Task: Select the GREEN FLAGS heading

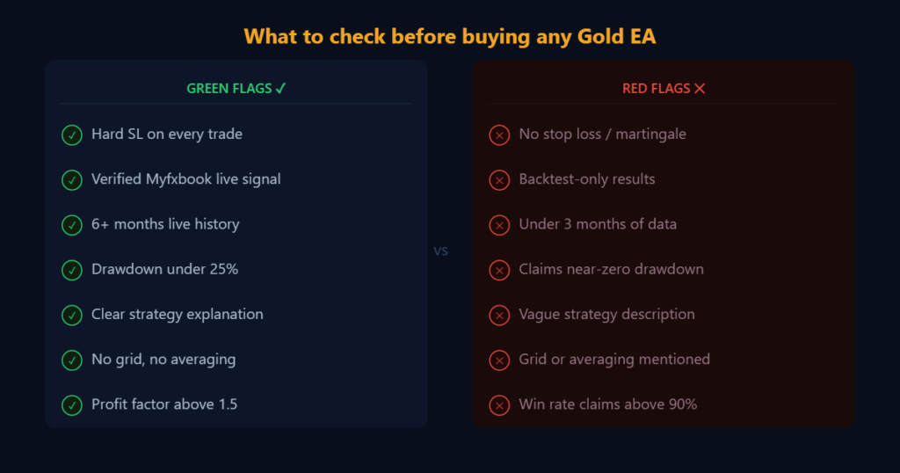Action: pos(236,89)
